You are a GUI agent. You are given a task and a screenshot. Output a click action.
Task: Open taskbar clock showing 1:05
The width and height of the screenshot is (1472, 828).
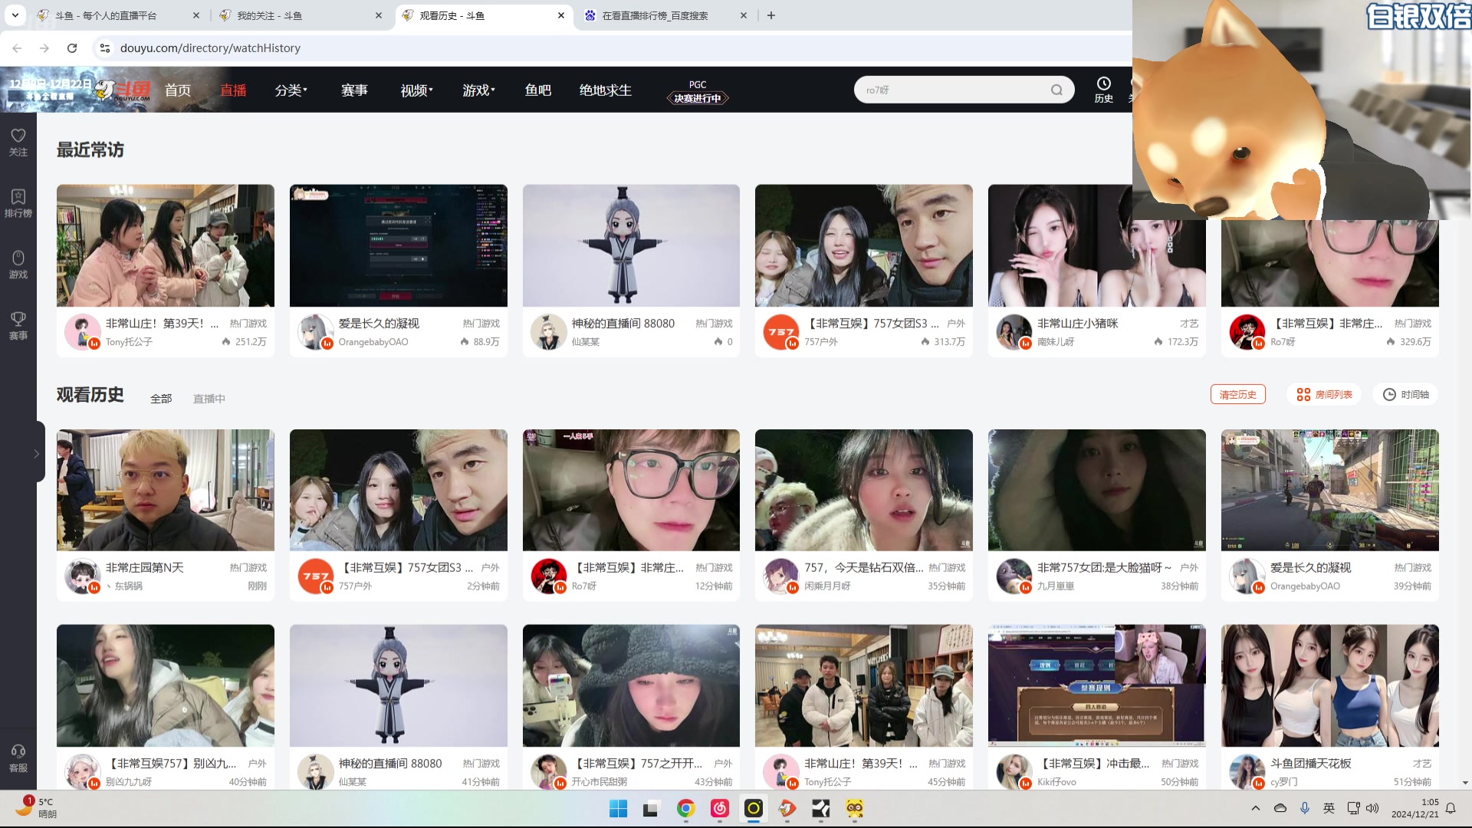1415,808
